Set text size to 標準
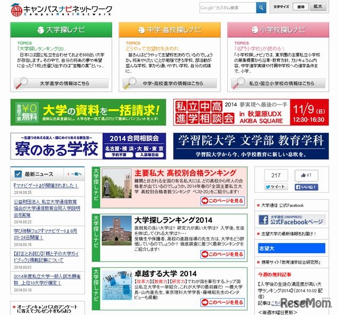The height and width of the screenshot is (315, 339). 300,7
